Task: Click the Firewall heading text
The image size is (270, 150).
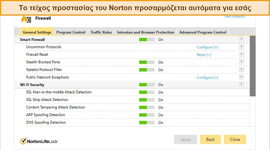Action: click(x=43, y=18)
